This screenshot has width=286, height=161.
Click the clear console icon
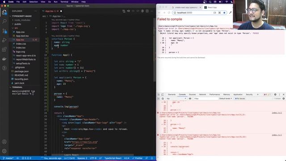(163, 98)
